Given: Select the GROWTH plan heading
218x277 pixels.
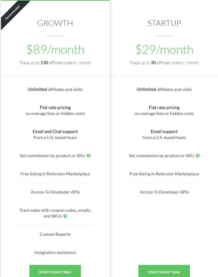Looking at the screenshot, I should (55, 23).
